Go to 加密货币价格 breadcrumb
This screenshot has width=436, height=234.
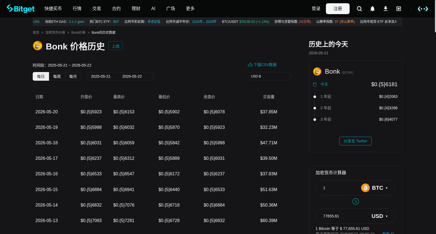click(55, 32)
